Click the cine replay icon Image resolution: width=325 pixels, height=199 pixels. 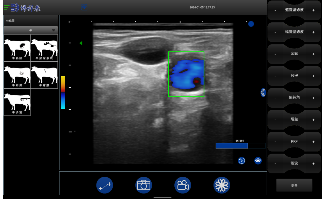point(241,161)
